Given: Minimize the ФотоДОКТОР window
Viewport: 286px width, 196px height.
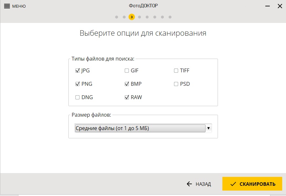Looking at the screenshot, I should click(x=268, y=6).
